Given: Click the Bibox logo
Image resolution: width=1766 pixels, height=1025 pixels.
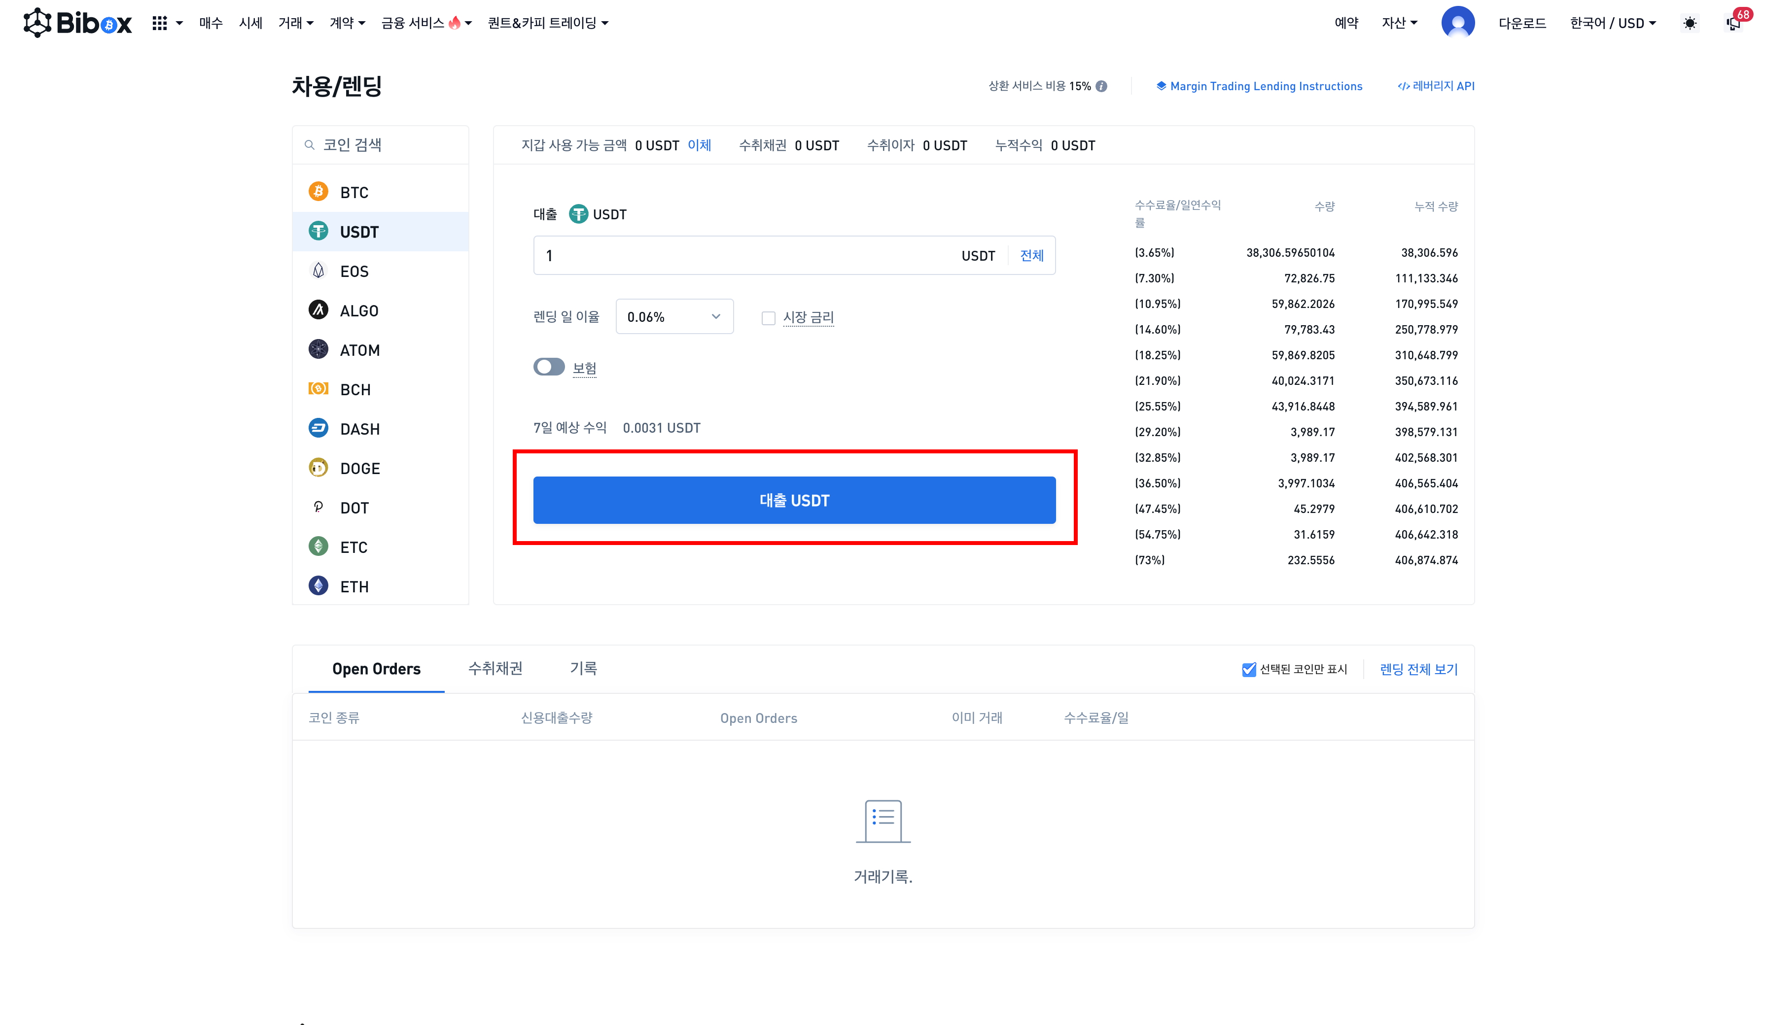Looking at the screenshot, I should tap(77, 22).
